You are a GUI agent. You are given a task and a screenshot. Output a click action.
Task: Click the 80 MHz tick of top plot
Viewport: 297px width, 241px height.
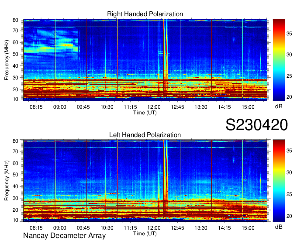(x=15, y=20)
